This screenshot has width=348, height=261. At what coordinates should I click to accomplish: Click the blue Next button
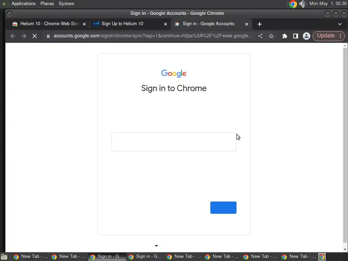click(x=223, y=208)
